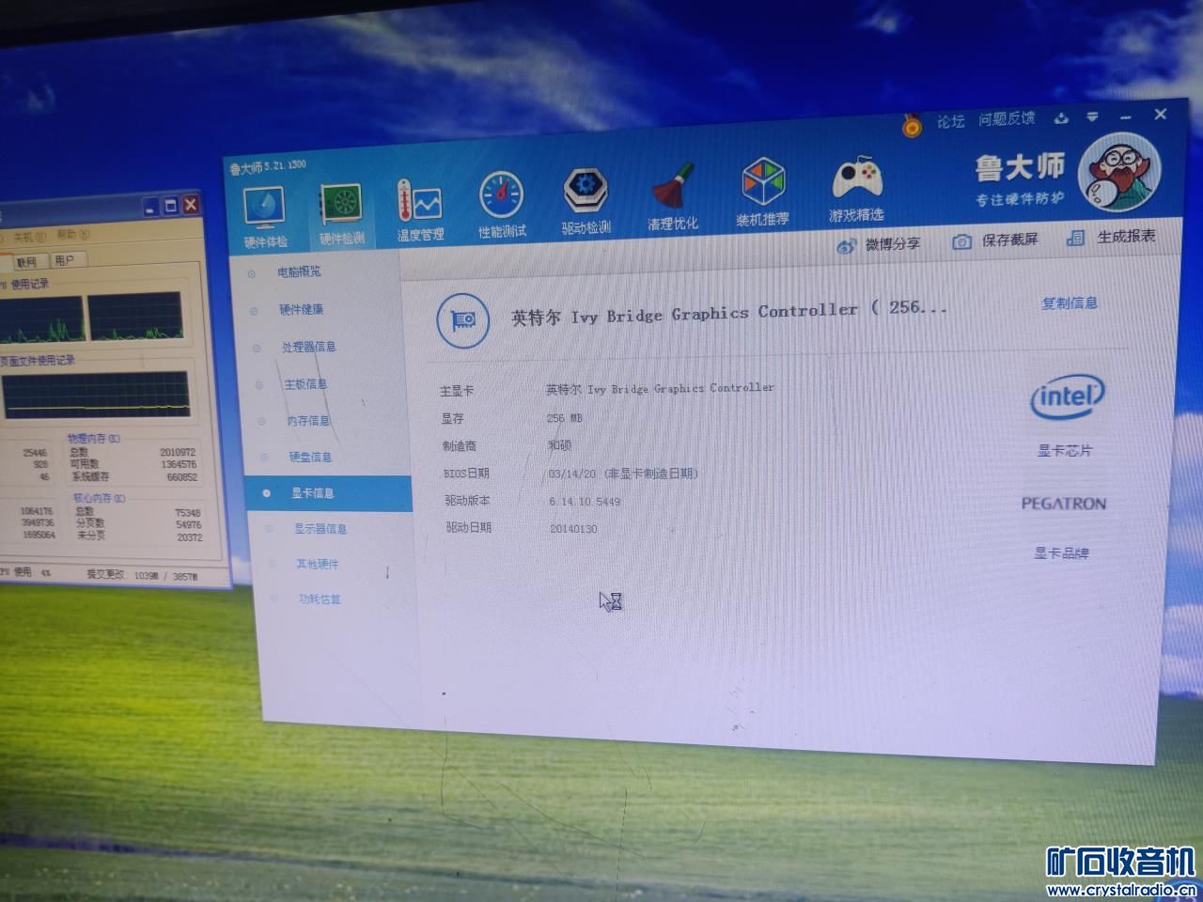Select 显卡信息 in the sidebar
1203x902 pixels.
tap(328, 493)
